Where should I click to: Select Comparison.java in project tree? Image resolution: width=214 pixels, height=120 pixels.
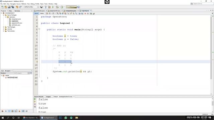pyautogui.click(x=16, y=19)
